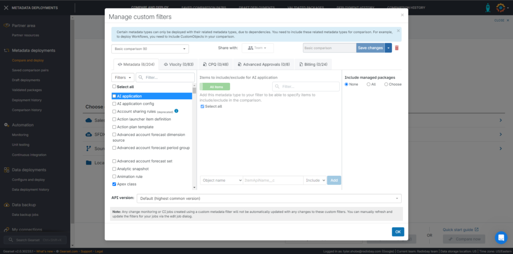513x254 pixels.
Task: Click the Add item button
Action: 334,180
